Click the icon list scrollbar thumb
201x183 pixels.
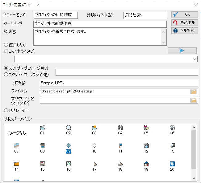(x=194, y=149)
